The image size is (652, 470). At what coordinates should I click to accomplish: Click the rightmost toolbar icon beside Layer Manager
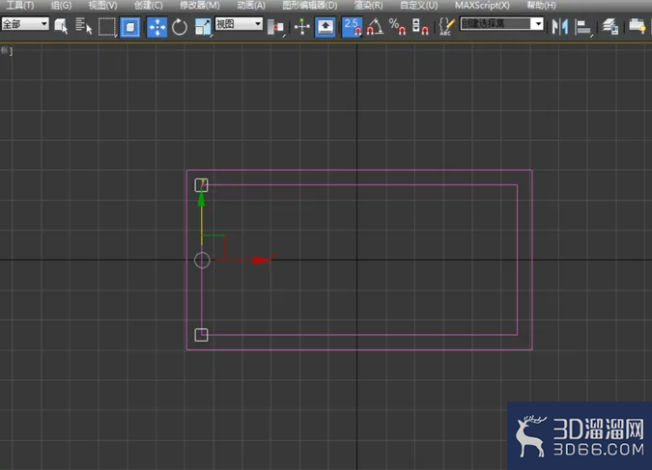tap(638, 27)
